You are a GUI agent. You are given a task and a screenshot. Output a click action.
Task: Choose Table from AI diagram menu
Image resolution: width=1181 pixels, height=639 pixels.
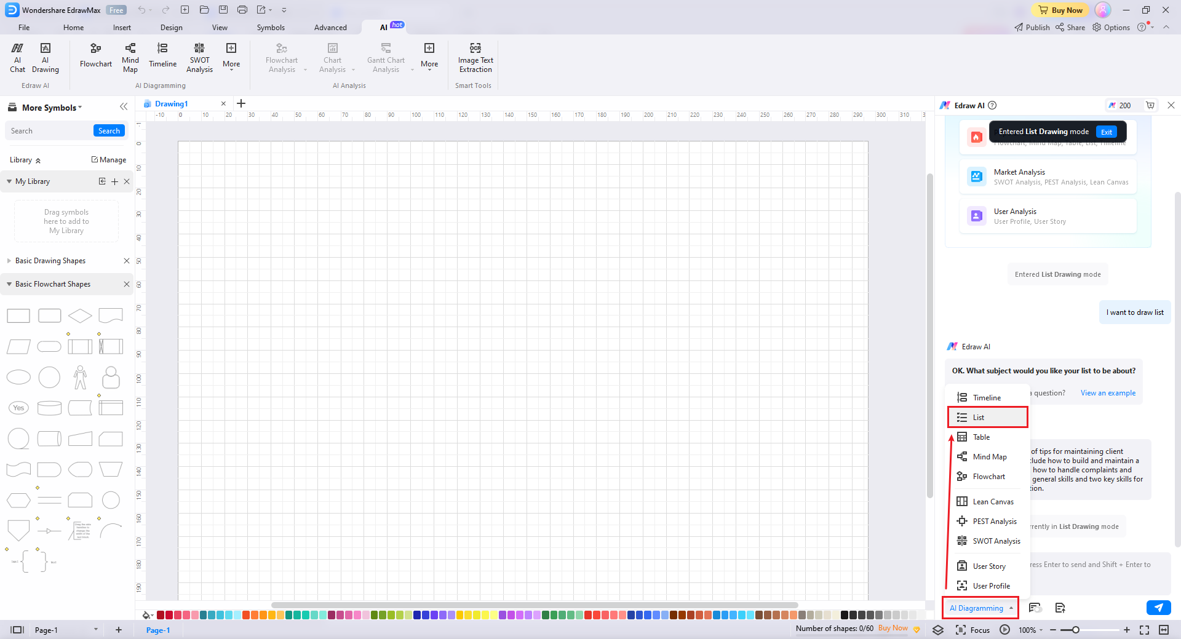coord(987,437)
